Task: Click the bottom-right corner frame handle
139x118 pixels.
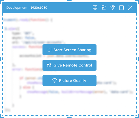Action: (x=137, y=116)
